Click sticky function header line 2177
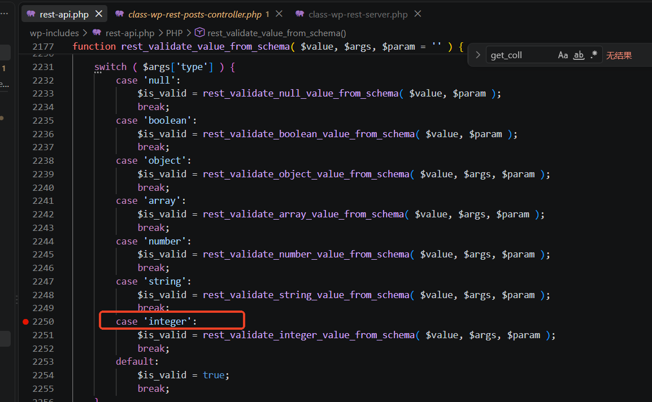Viewport: 652px width, 402px height. tap(268, 46)
